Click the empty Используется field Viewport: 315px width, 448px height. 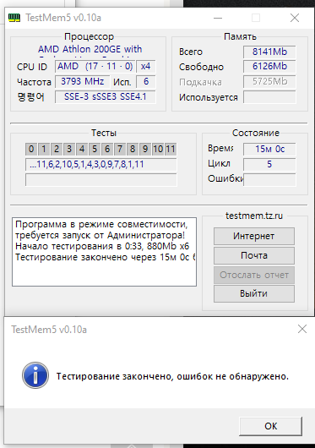click(x=269, y=97)
